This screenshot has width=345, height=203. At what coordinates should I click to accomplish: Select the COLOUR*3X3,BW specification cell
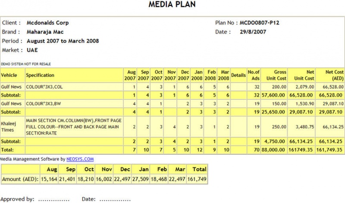coord(74,104)
